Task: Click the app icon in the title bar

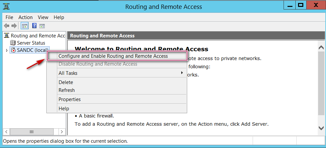Action: tap(6, 7)
